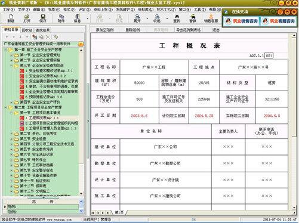Click the 删除范例 button
299x223 pixels.
pyautogui.click(x=132, y=30)
